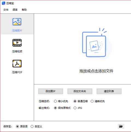Open the 帮助 menu
The height and width of the screenshot is (132, 131).
[24, 10]
